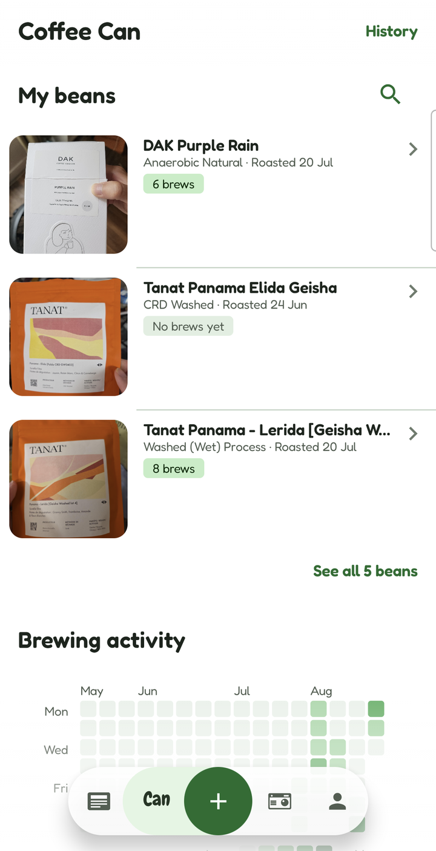
Task: Click See all 5 beans link
Action: point(365,571)
